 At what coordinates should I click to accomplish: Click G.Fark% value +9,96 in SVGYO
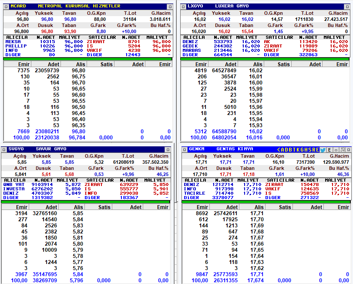click(128, 174)
